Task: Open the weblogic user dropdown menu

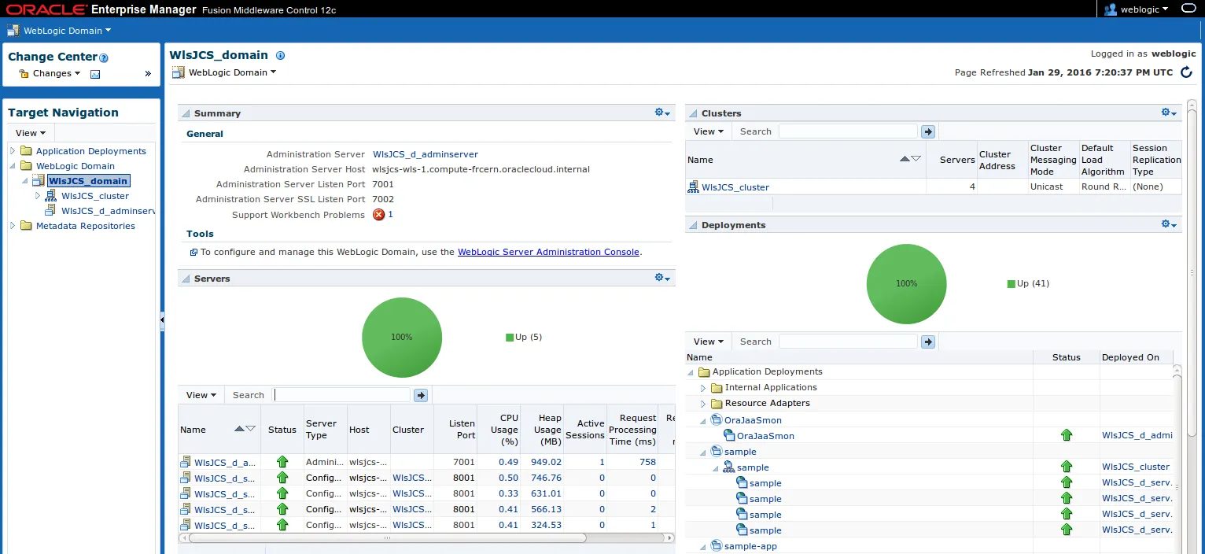Action: 1146,9
